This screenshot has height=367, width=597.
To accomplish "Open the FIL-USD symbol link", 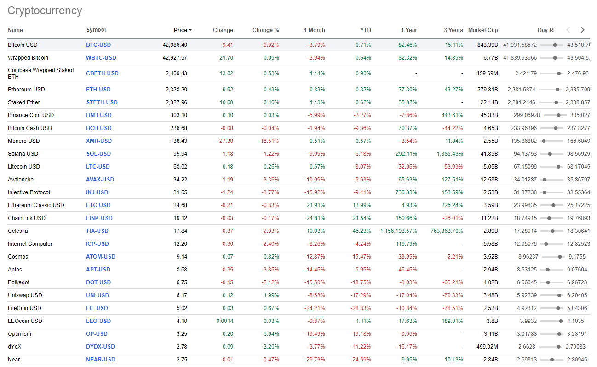I will tap(97, 308).
